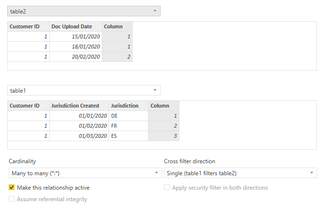
Task: Click Column value 2 in the 20/02/2020 row
Action: [x=117, y=57]
